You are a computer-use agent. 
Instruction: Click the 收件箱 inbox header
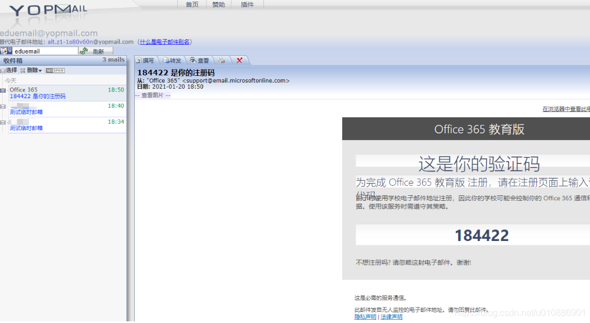coord(13,60)
